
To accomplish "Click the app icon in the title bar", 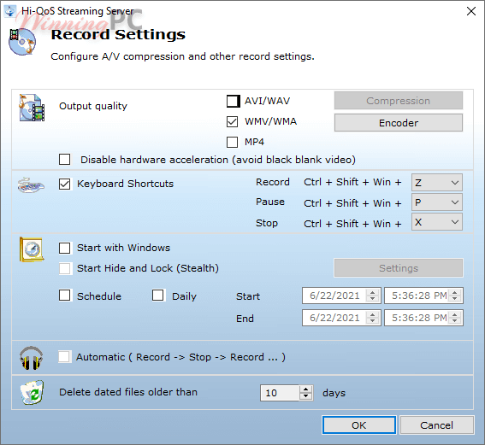I will (x=10, y=11).
